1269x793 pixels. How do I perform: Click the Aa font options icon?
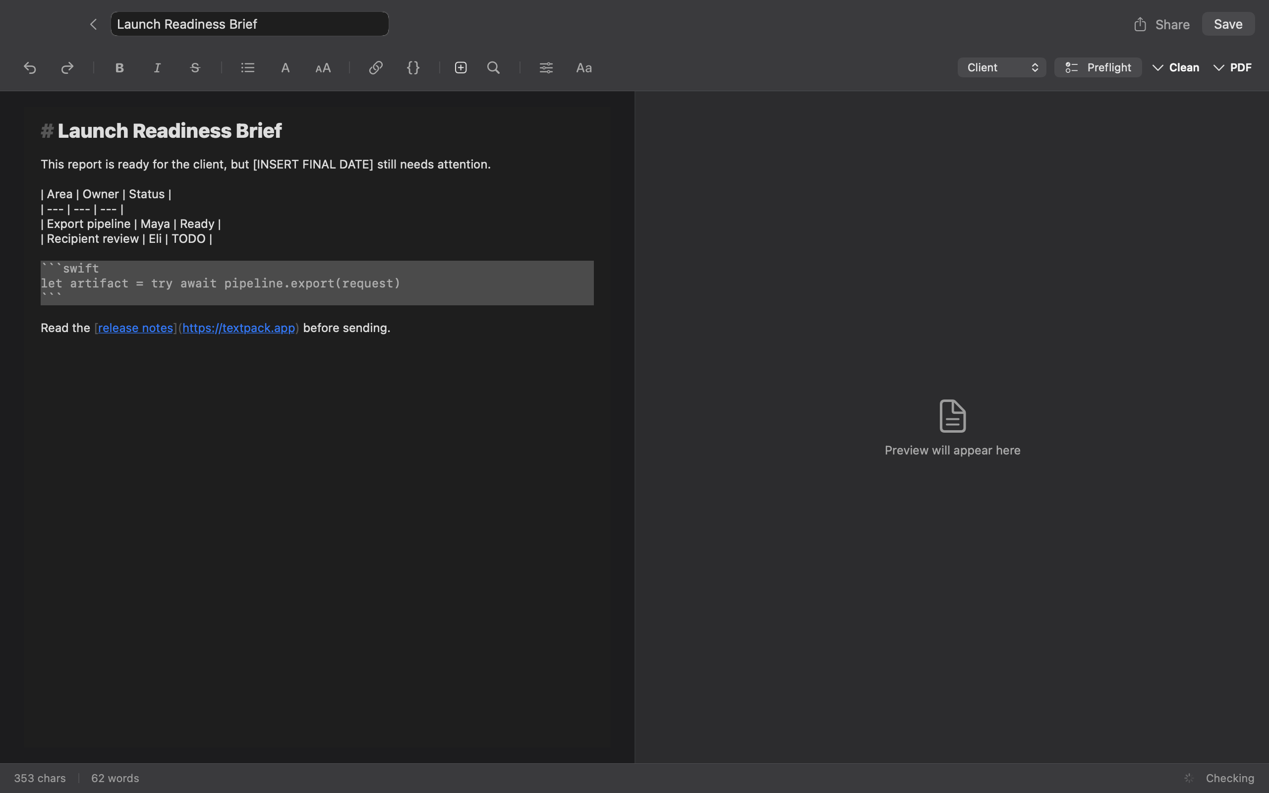click(x=584, y=68)
